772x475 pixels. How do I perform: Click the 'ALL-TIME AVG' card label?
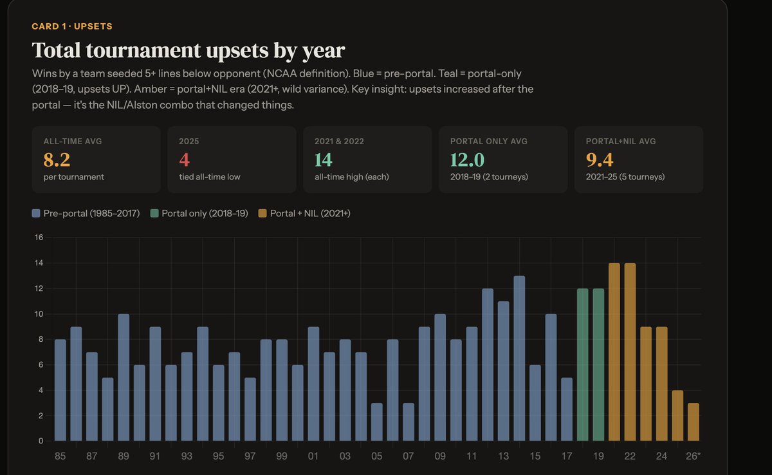tap(73, 140)
